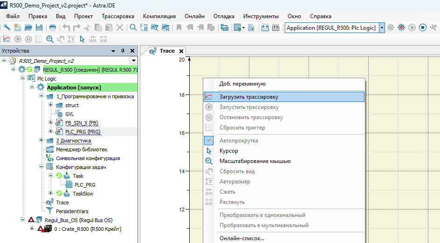The width and height of the screenshot is (440, 243).
Task: Open the Трассировка menu
Action: [x=117, y=16]
